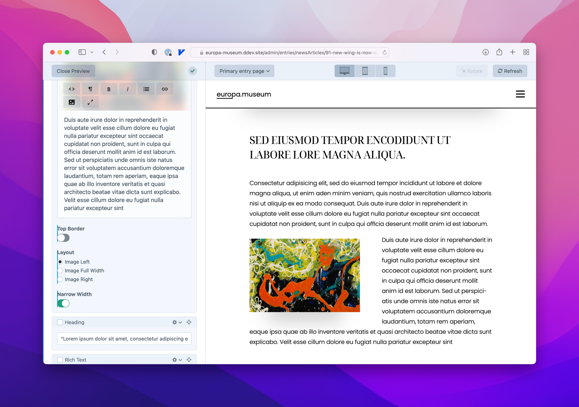Check the Rich Text block checkbox

[60, 360]
